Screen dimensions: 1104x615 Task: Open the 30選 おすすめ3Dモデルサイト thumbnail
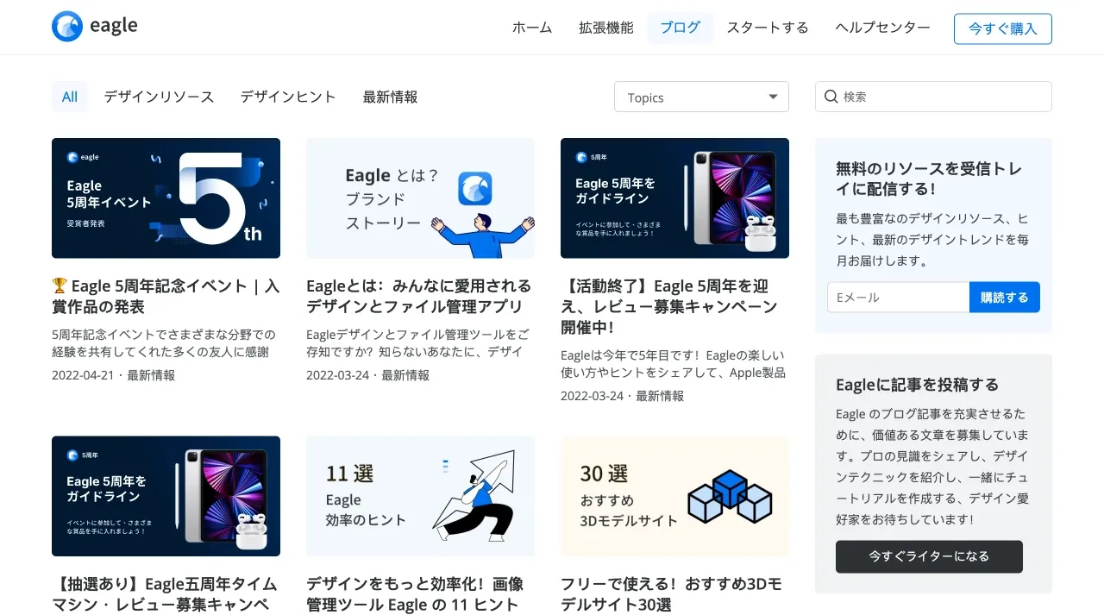[x=674, y=496]
